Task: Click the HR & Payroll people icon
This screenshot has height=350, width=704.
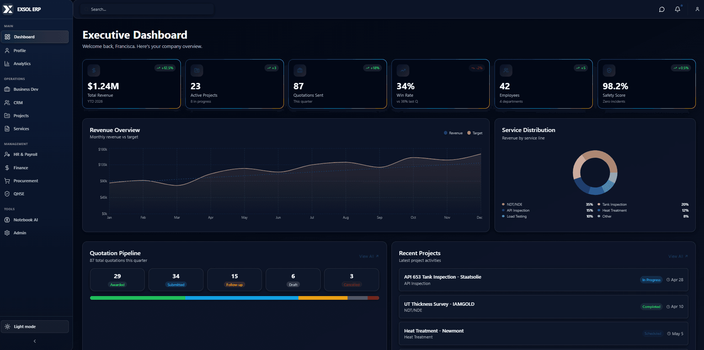Action: coord(7,154)
